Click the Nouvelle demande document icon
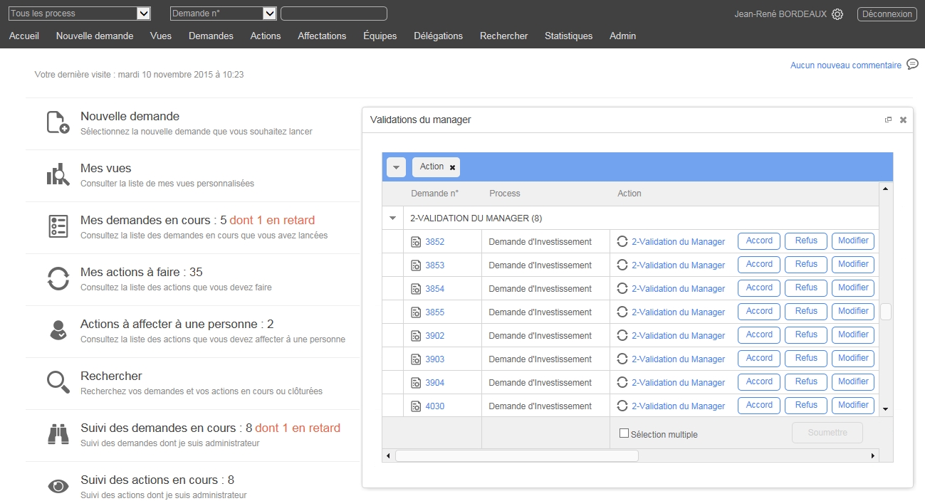This screenshot has width=925, height=501. [58, 122]
